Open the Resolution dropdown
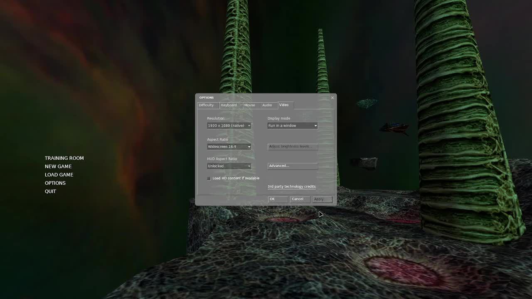Screen dimensions: 532x299 pyautogui.click(x=229, y=125)
